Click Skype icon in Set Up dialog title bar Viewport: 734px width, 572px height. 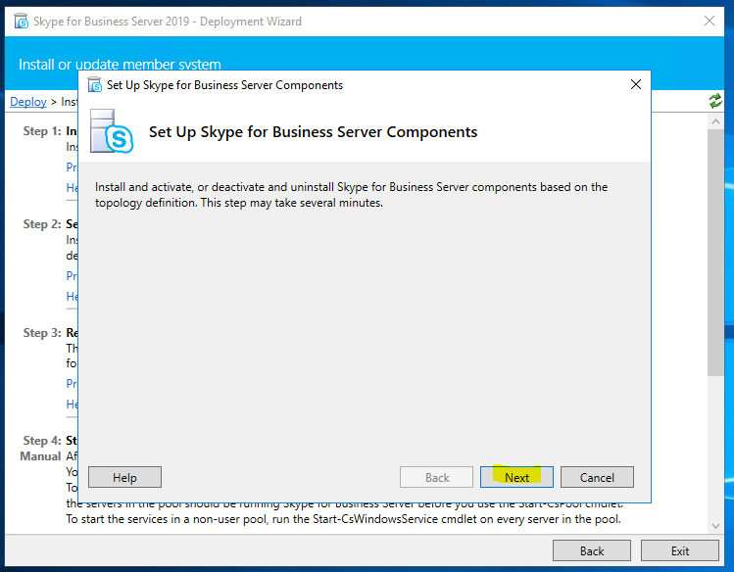[x=95, y=85]
